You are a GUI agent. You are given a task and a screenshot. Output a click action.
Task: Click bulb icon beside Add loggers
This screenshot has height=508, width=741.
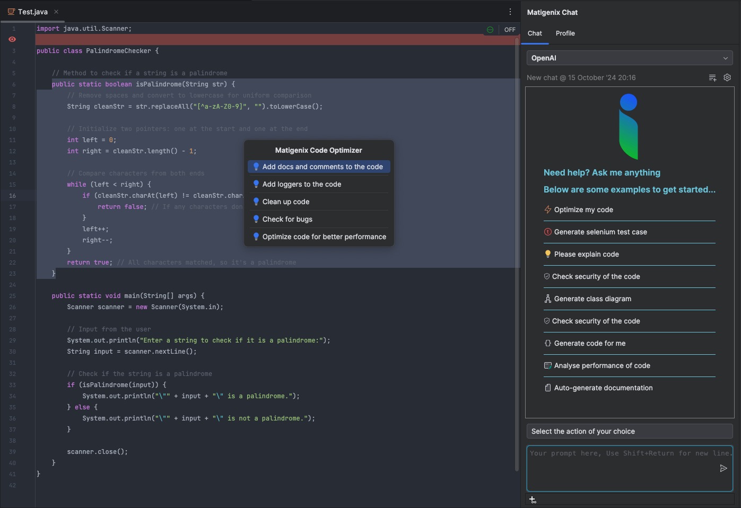click(256, 184)
